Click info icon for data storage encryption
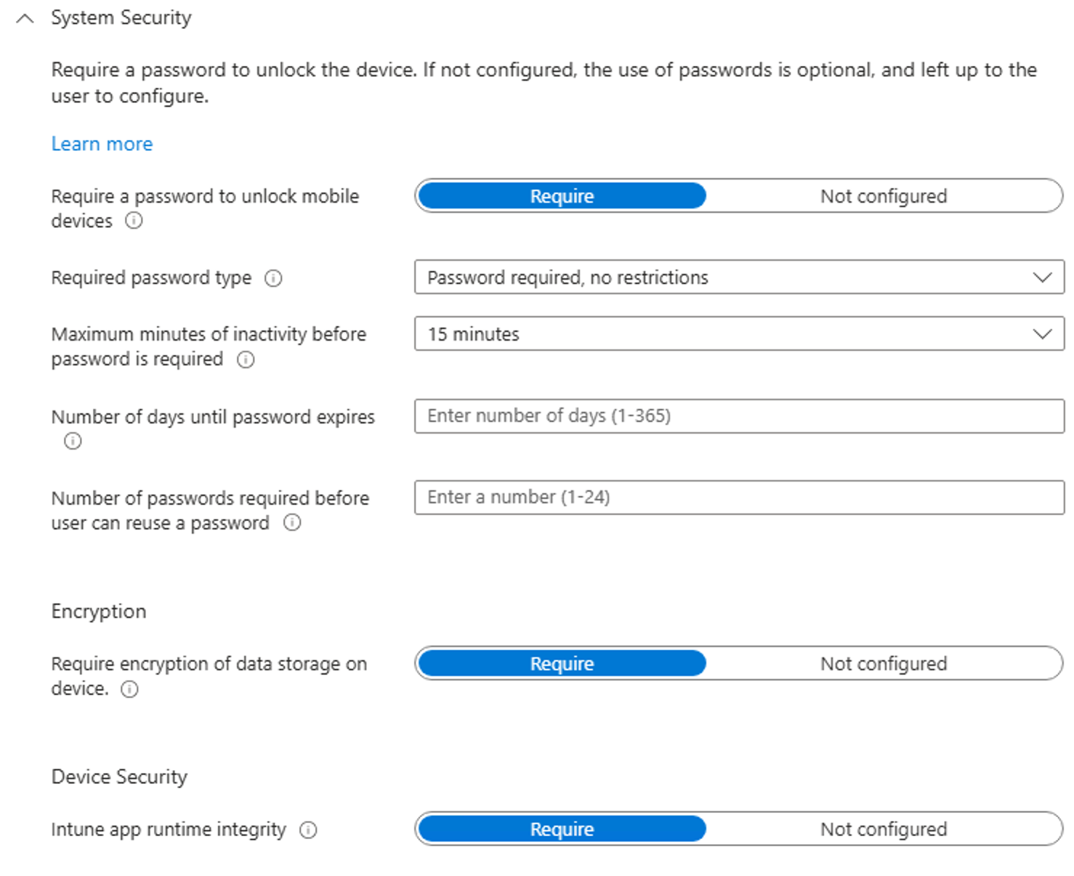This screenshot has width=1074, height=876. (x=129, y=689)
